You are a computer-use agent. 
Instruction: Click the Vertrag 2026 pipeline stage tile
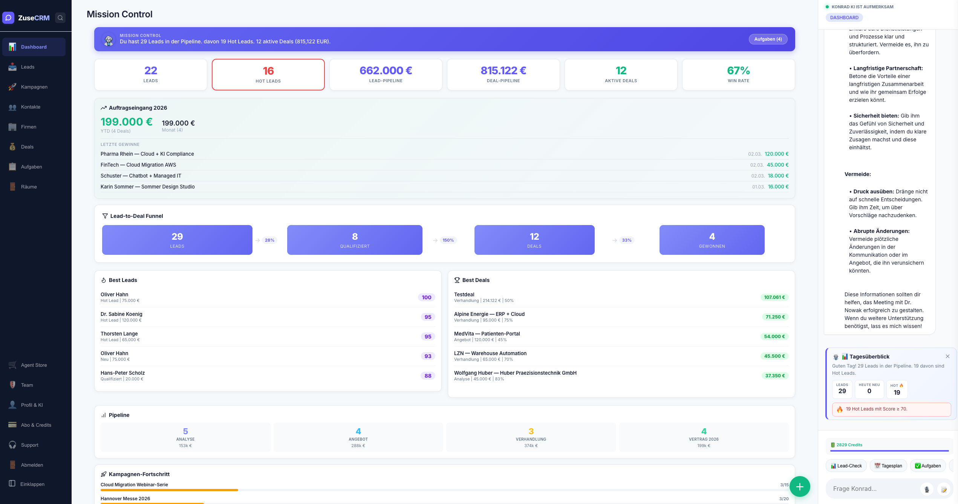(704, 437)
